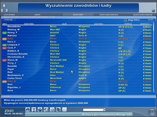Image resolution: width=157 pixels, height=117 pixels.
Task: Select player Raúl
Action: point(10,72)
